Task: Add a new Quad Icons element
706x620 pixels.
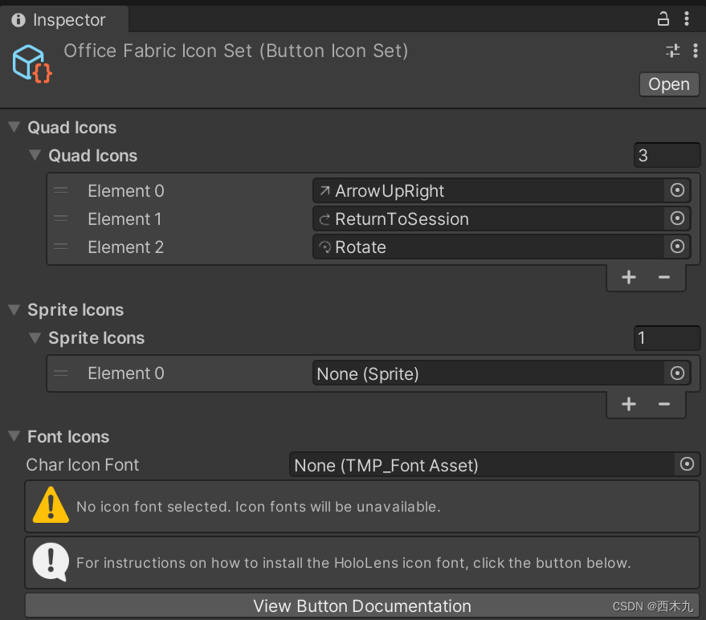Action: pyautogui.click(x=629, y=277)
